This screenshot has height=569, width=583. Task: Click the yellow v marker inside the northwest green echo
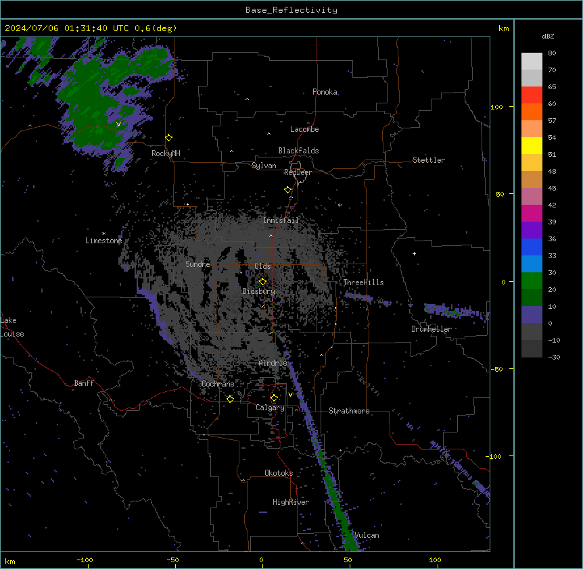pos(118,124)
